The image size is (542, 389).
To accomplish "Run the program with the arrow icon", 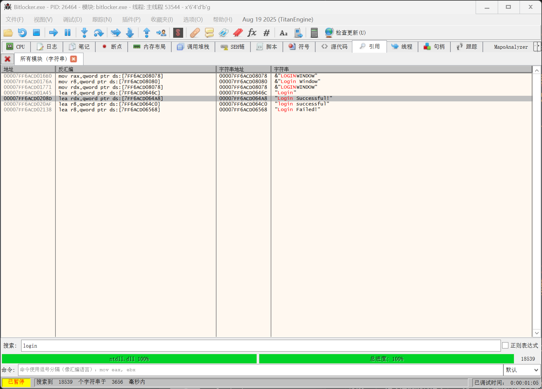I will [53, 33].
